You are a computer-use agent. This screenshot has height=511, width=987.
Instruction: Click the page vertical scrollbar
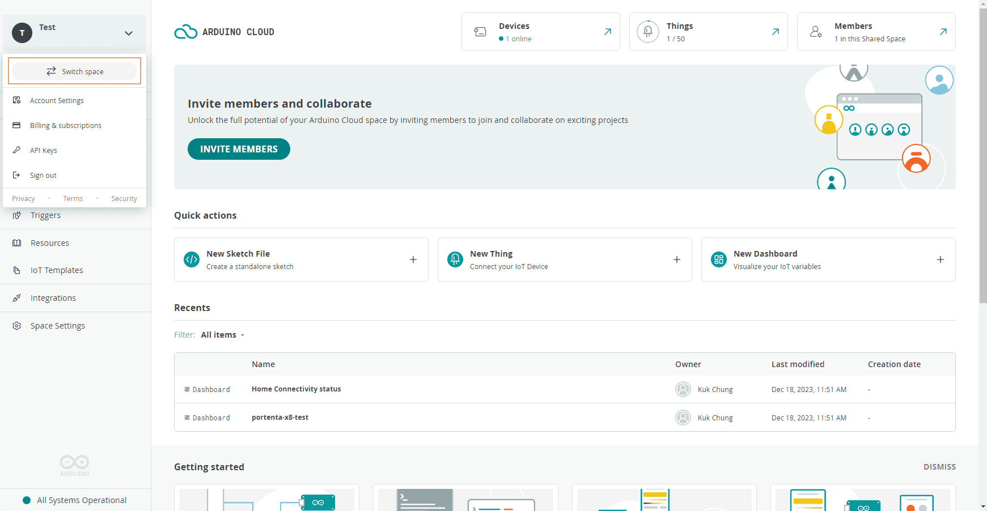[982, 170]
